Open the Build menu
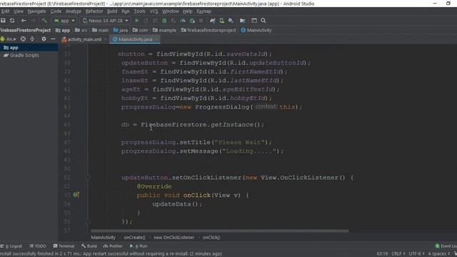457x257 pixels. click(x=112, y=11)
